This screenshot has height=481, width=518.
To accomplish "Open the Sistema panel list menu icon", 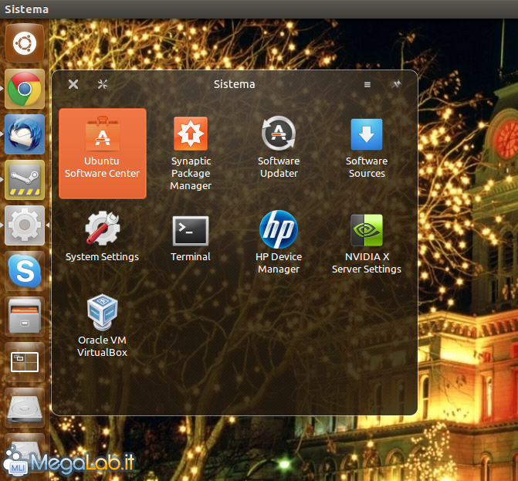I will coord(367,85).
